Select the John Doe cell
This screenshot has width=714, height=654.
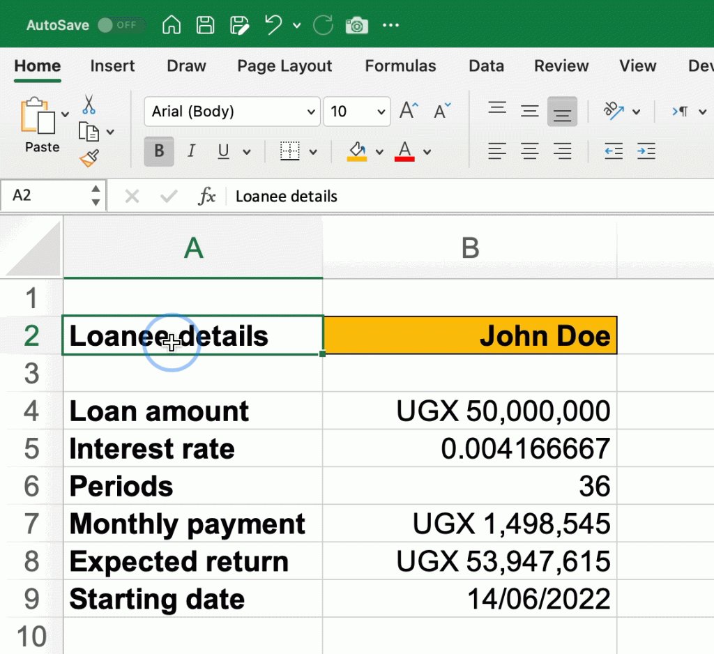470,336
